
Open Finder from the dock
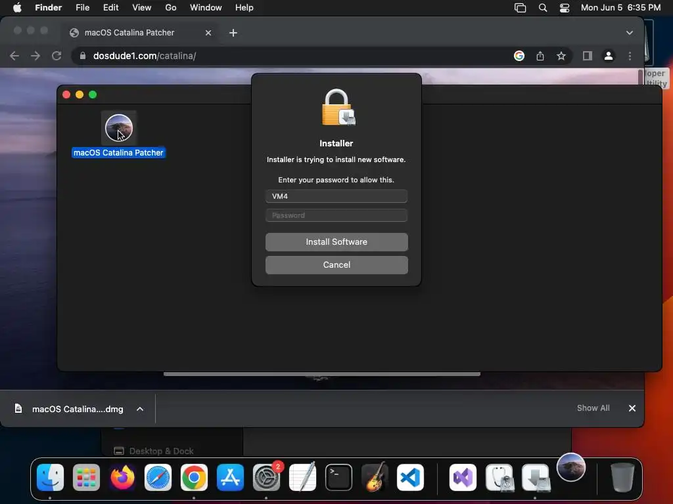click(x=50, y=477)
